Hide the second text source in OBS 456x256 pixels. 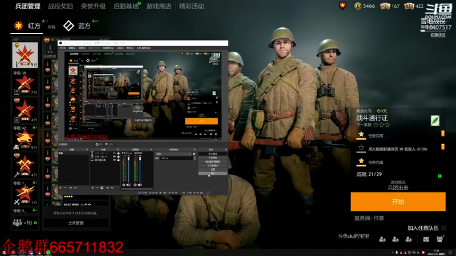(x=115, y=156)
